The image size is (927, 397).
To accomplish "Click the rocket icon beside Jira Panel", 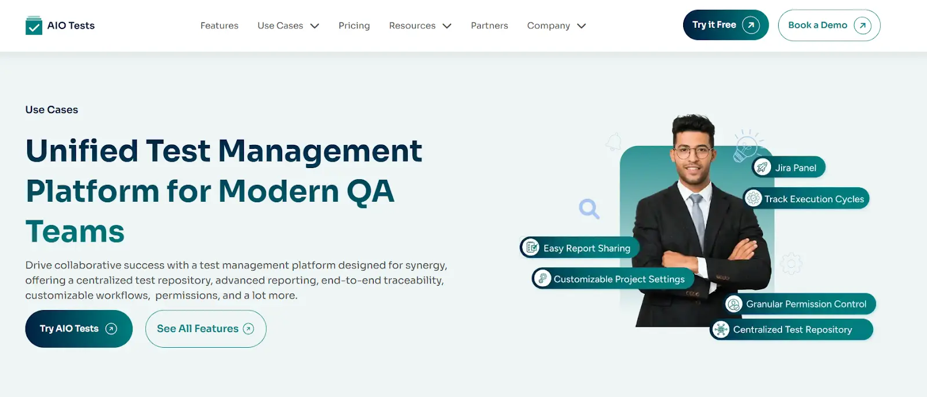I will [x=762, y=167].
